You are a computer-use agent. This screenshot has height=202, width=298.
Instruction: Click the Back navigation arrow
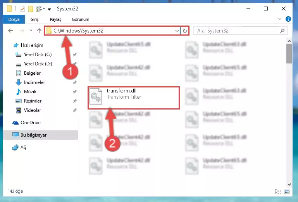pos(10,31)
